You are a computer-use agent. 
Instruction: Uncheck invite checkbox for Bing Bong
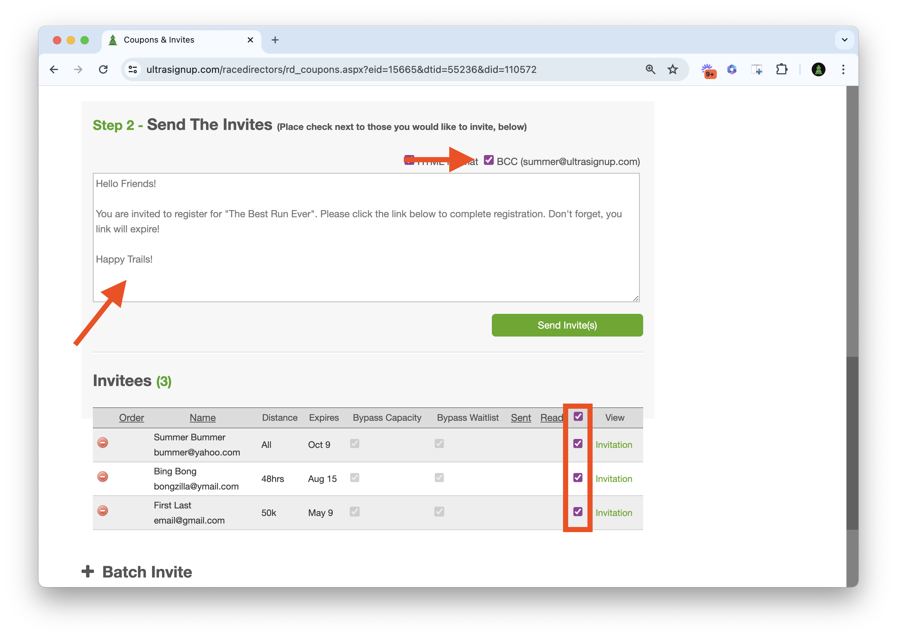(578, 478)
